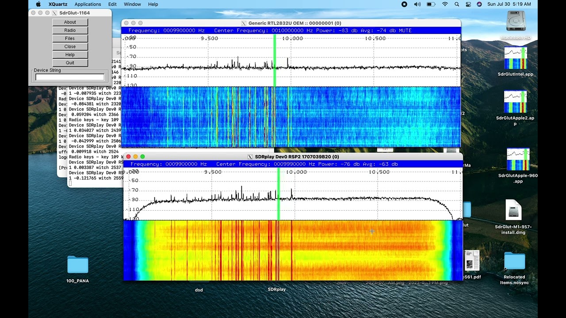
Task: Open the XQuartz menu
Action: 58,4
